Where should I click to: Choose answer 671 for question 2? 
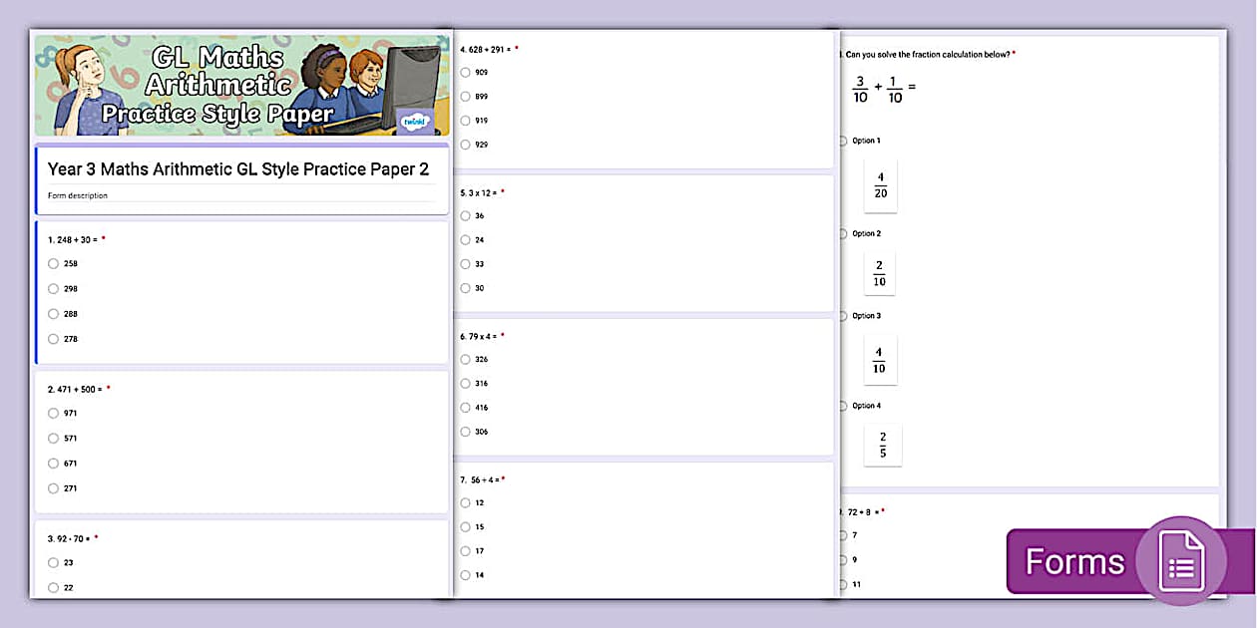pyautogui.click(x=52, y=463)
